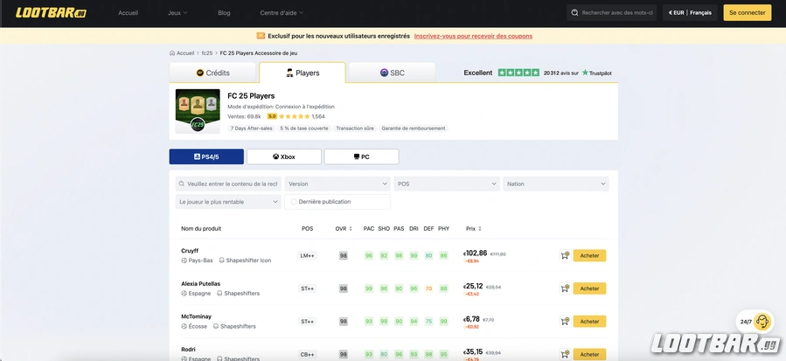The height and width of the screenshot is (361, 786).
Task: Click the LootBar logo in header
Action: pos(51,12)
